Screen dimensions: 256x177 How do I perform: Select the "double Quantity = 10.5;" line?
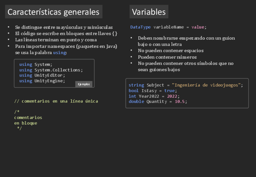point(158,102)
